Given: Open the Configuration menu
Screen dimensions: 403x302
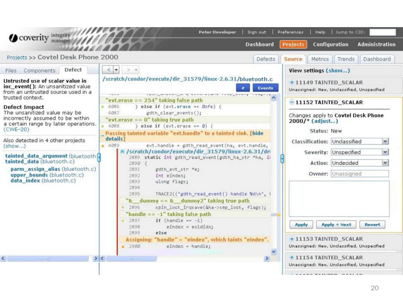Looking at the screenshot, I should pyautogui.click(x=331, y=44).
